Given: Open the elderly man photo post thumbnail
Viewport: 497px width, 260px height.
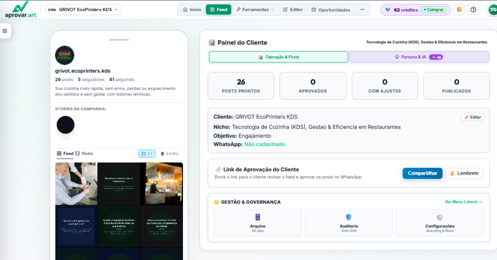Looking at the screenshot, I should (76, 184).
